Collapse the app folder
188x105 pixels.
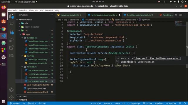(x=28, y=34)
